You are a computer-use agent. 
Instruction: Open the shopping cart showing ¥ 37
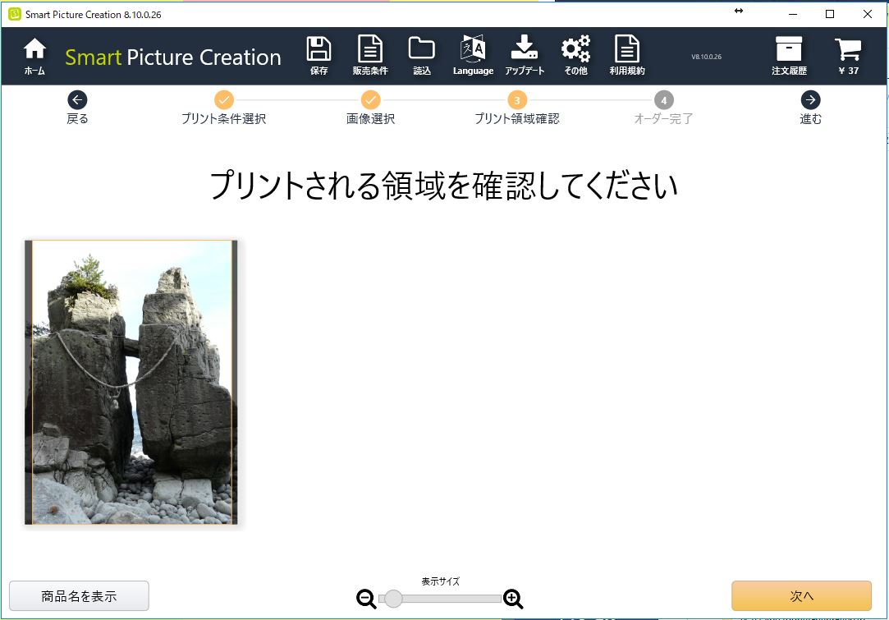[848, 51]
